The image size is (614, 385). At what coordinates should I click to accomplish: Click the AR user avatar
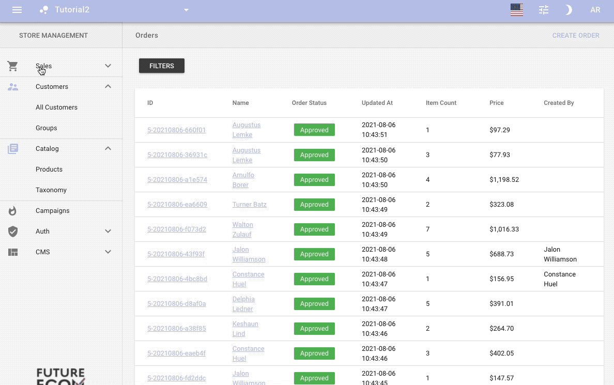(x=595, y=10)
